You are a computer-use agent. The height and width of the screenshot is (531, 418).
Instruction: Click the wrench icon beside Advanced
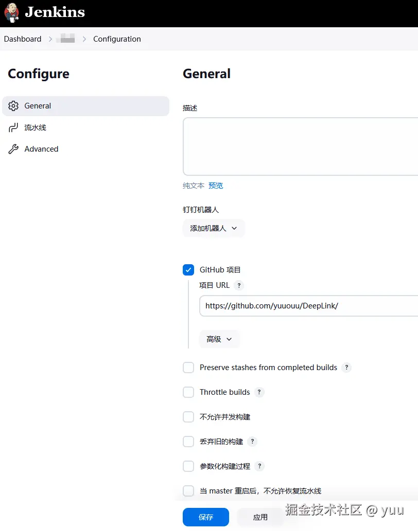[x=13, y=149]
